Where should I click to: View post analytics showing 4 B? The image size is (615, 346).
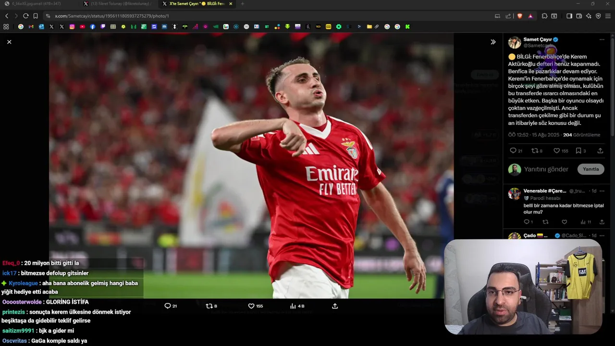coord(297,306)
